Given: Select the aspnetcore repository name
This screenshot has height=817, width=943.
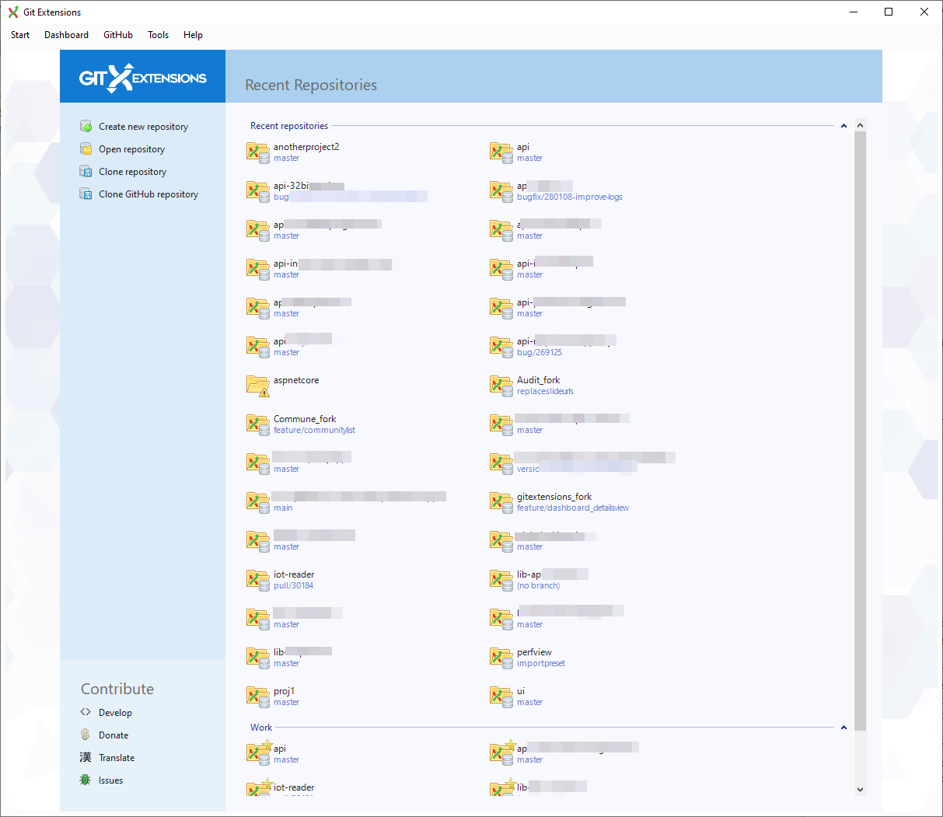Looking at the screenshot, I should click(x=296, y=380).
